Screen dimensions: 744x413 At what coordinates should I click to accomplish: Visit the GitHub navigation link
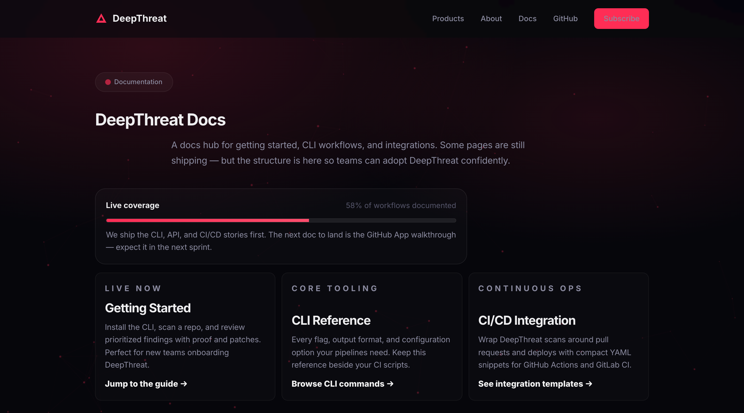pyautogui.click(x=565, y=19)
